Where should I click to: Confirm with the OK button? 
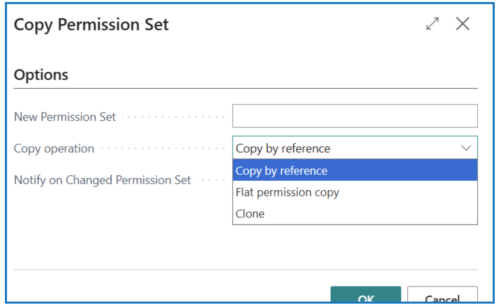pos(365,296)
